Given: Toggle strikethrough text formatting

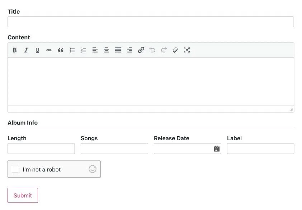Looking at the screenshot, I should coord(49,50).
